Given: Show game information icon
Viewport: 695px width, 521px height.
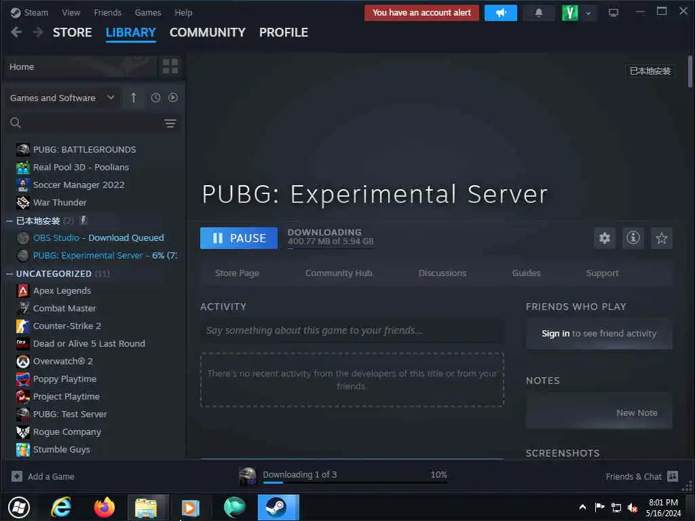Looking at the screenshot, I should [633, 238].
